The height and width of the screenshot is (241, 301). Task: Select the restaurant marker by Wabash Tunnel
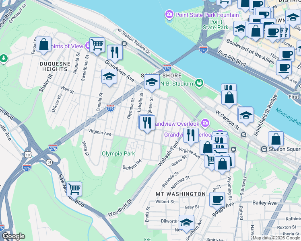191,137
